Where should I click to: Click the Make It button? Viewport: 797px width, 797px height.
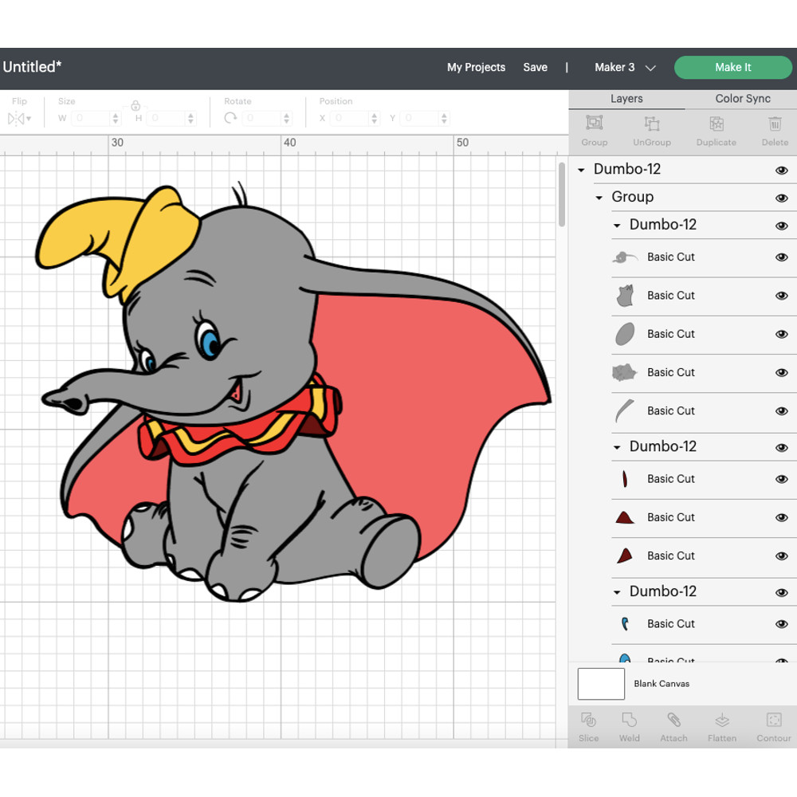coord(732,67)
